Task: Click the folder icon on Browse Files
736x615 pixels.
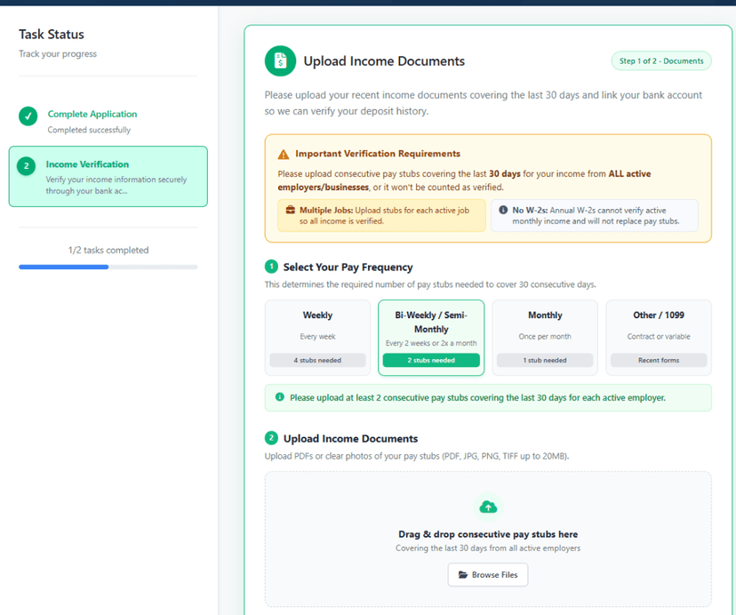Action: click(x=463, y=575)
